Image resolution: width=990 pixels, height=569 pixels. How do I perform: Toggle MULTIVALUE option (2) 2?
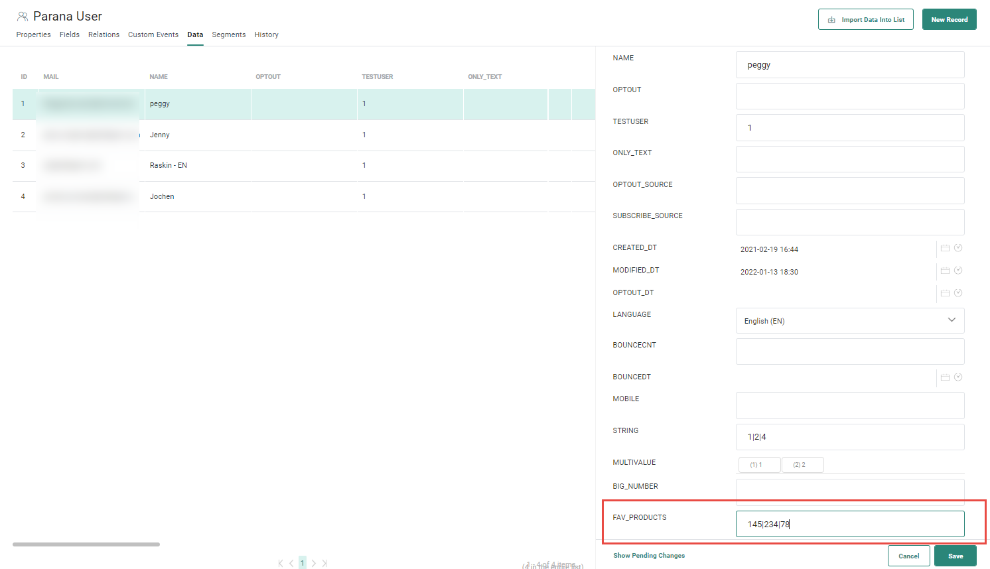(x=802, y=465)
